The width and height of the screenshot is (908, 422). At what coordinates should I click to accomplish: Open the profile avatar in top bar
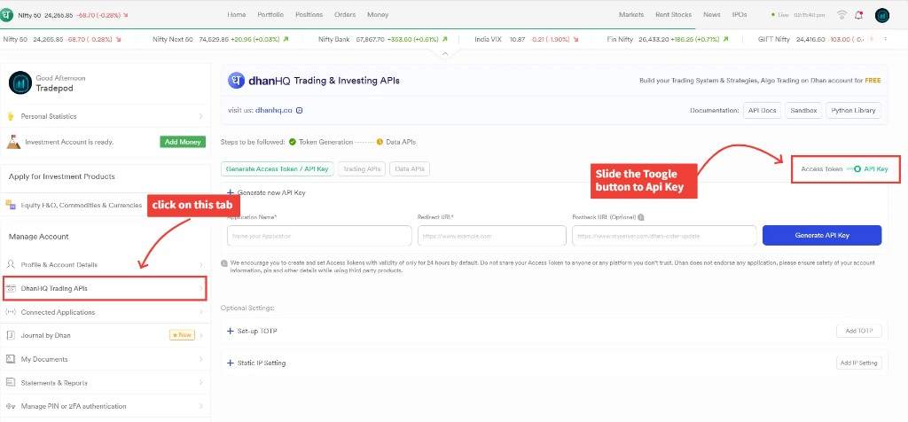[882, 15]
